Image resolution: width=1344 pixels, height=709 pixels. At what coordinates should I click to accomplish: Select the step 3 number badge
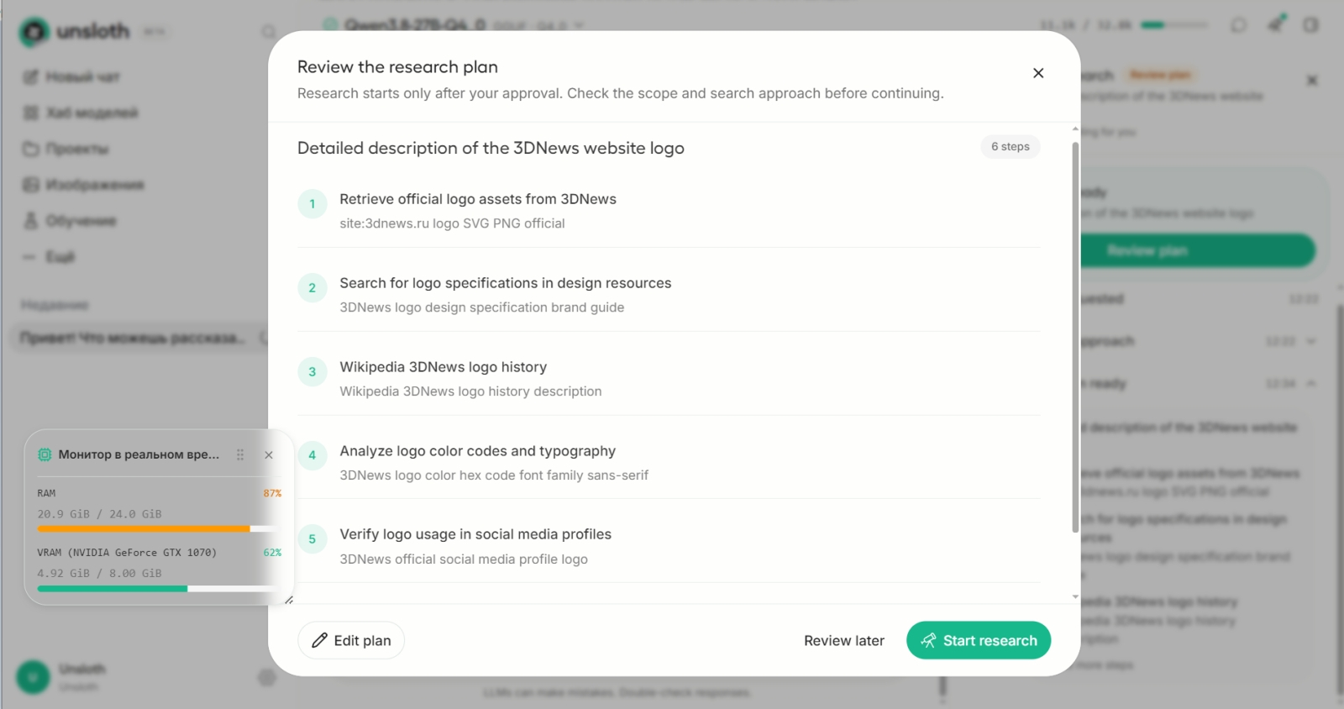pyautogui.click(x=312, y=371)
